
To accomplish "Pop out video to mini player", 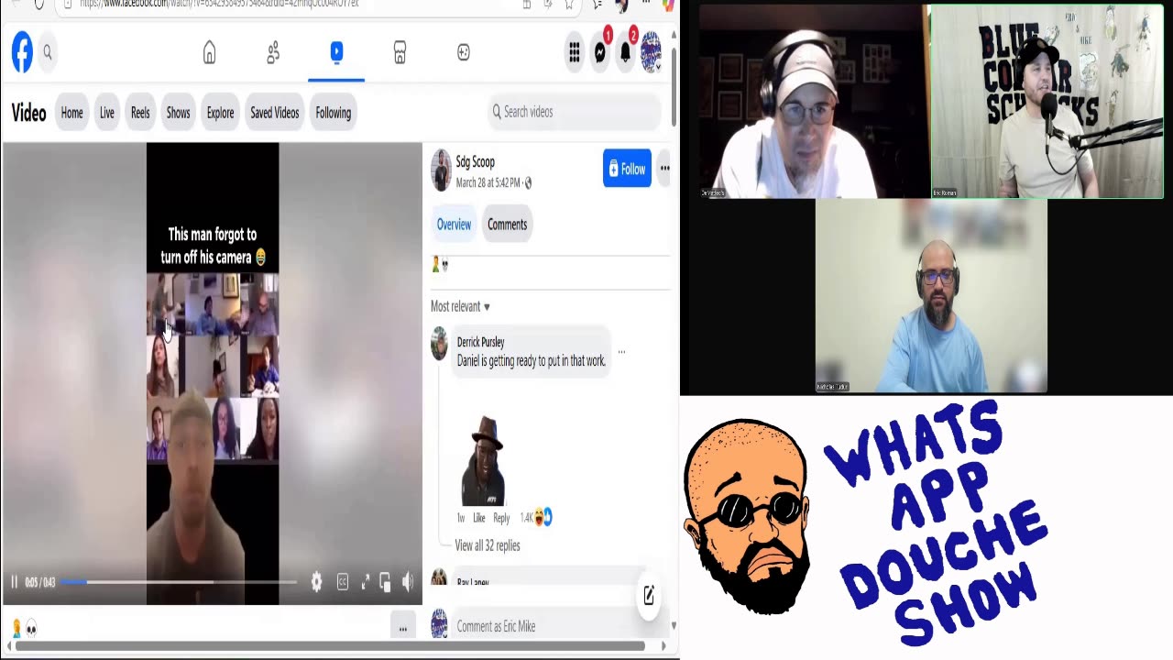I will 385,582.
